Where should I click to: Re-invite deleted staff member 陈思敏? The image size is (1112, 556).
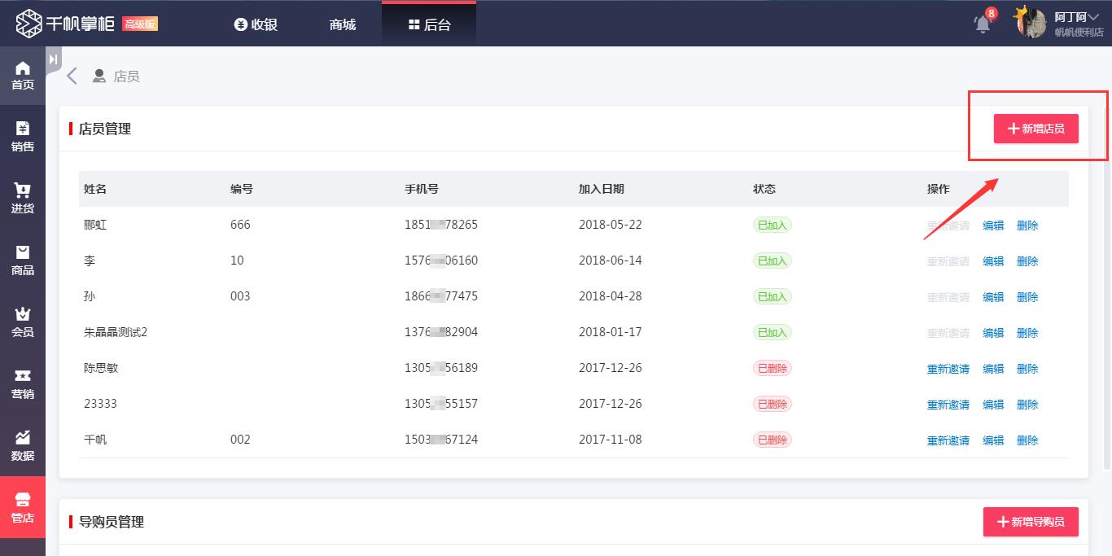(x=948, y=369)
